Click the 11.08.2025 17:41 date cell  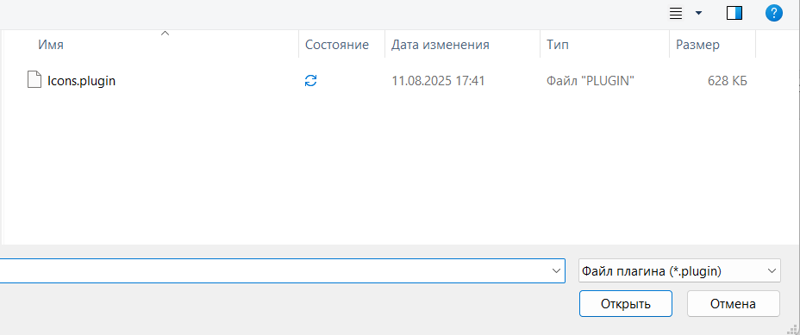[438, 81]
